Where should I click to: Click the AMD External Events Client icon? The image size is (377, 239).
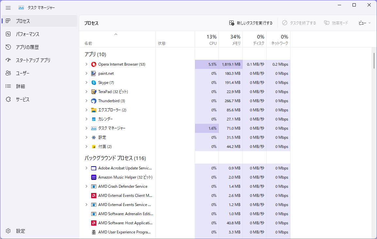[94, 196]
